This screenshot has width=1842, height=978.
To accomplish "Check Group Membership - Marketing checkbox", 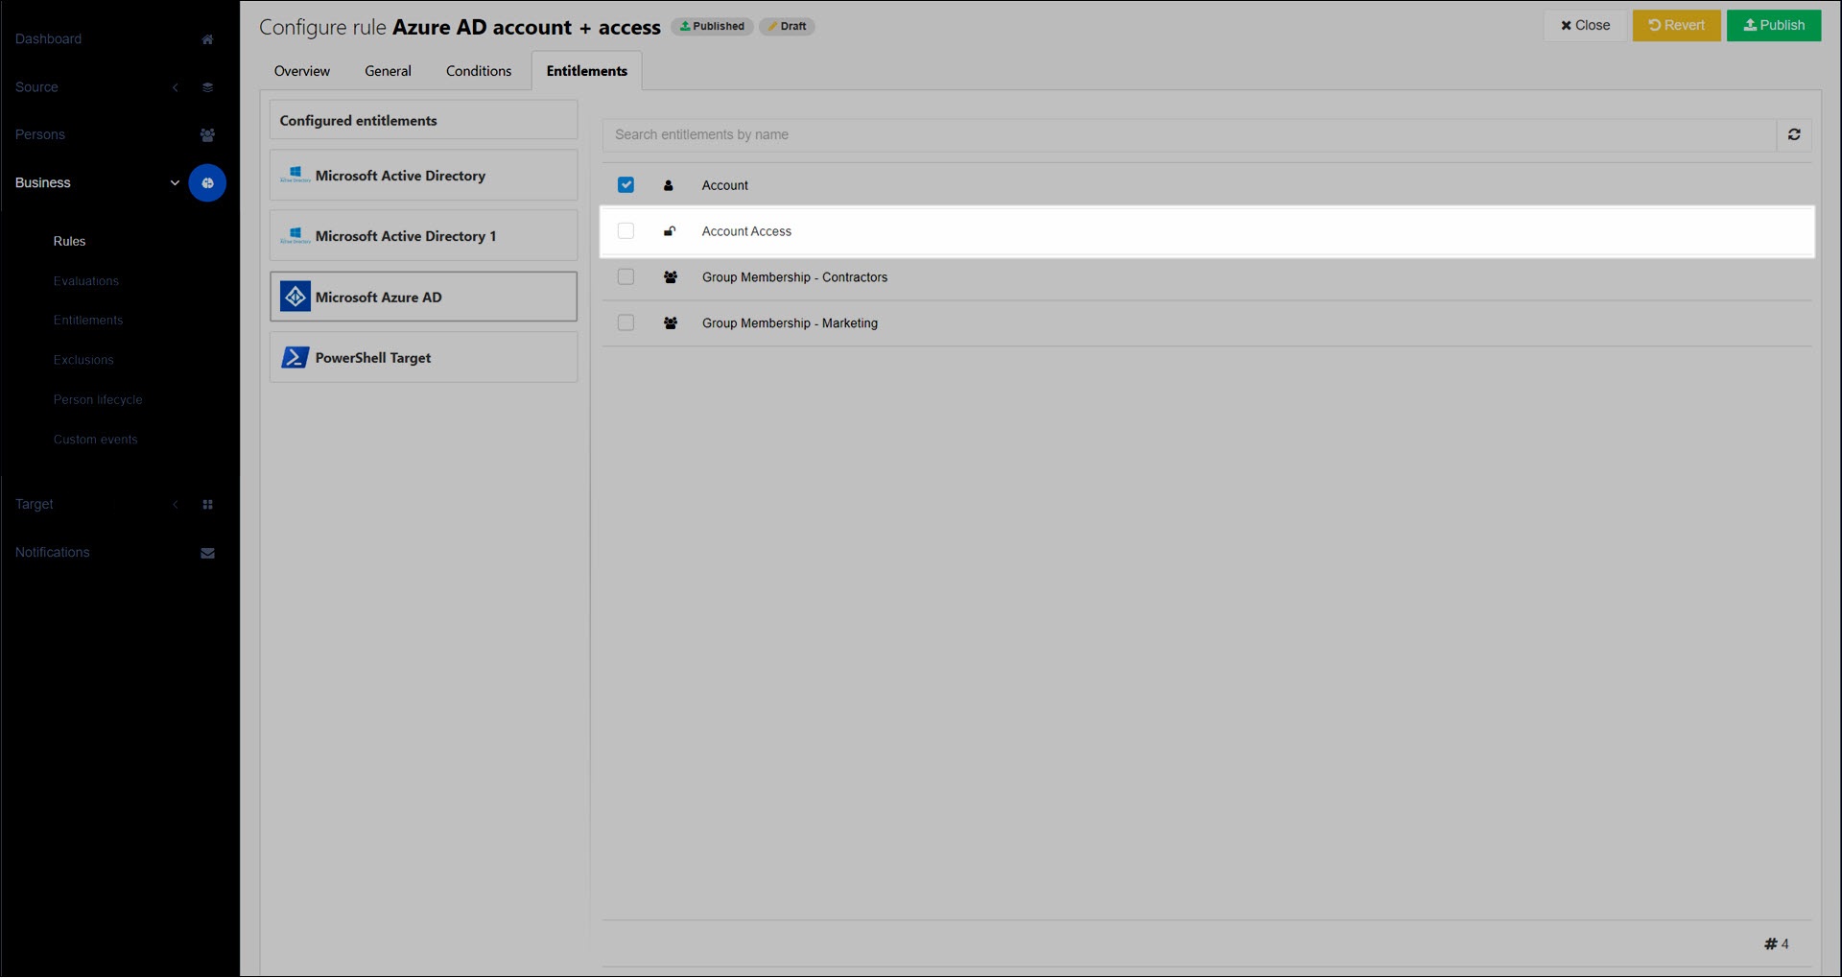I will (626, 323).
